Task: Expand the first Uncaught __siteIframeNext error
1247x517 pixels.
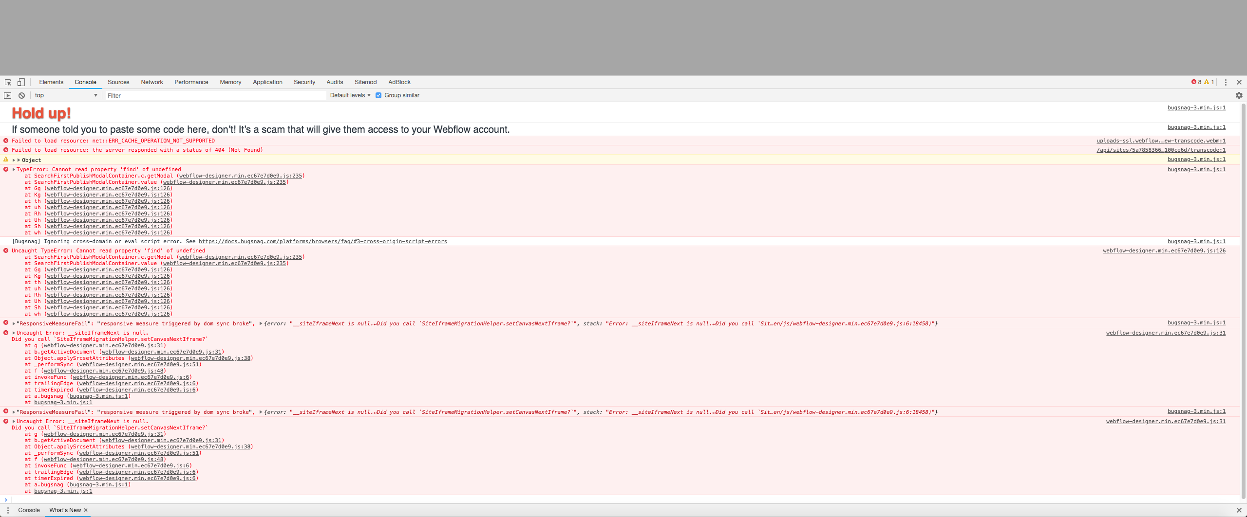Action: (x=14, y=333)
